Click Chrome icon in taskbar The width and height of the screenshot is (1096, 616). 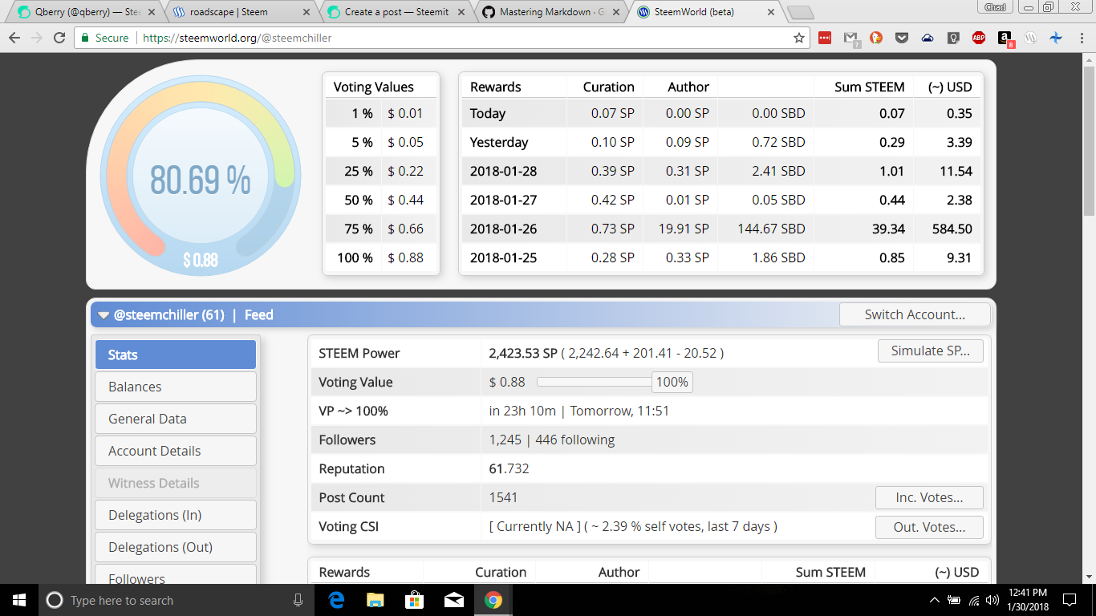click(493, 600)
